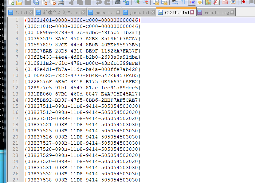The width and height of the screenshot is (255, 183).
Task: Click the Save floppy disk icon
Action: coord(27,2)
